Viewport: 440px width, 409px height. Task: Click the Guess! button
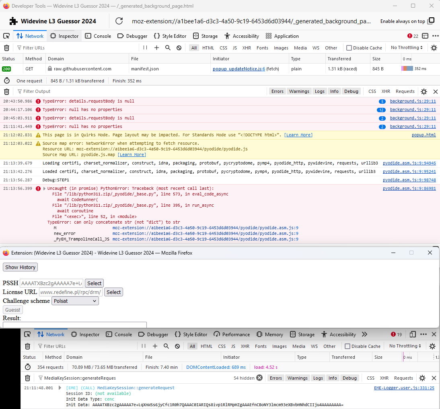12,310
